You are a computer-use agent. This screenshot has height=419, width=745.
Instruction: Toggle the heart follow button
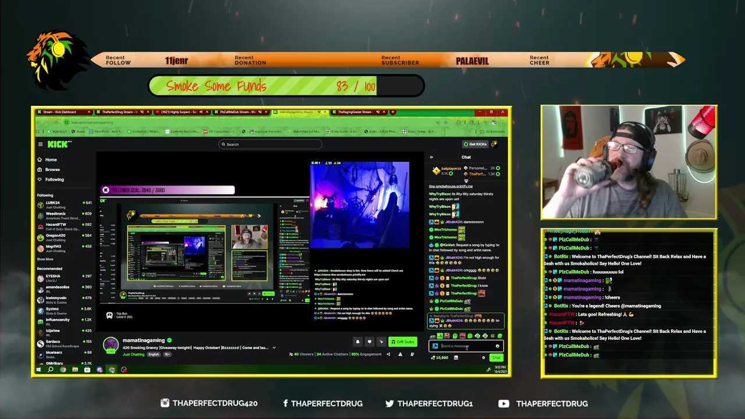pyautogui.click(x=369, y=342)
